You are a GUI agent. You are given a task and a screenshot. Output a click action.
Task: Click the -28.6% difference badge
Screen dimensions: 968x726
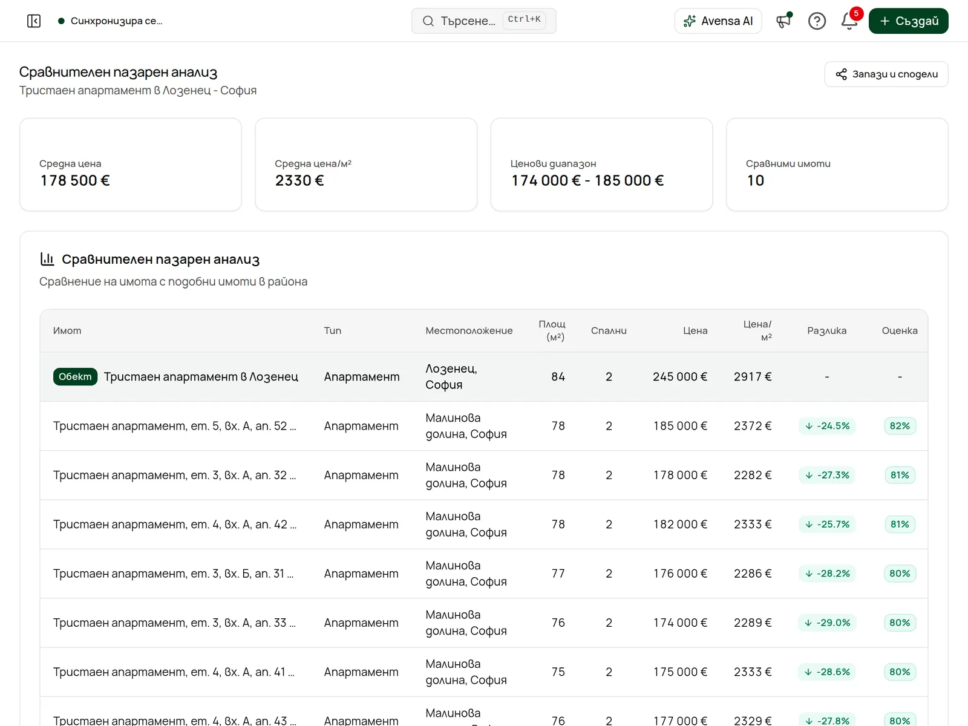827,672
